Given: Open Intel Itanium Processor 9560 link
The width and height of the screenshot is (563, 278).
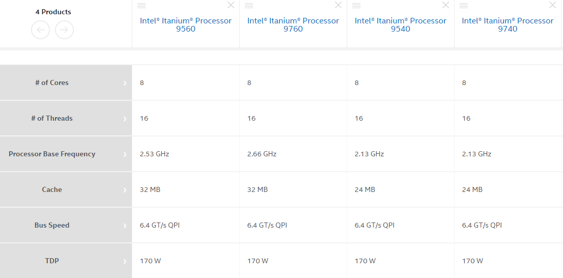Looking at the screenshot, I should 186,24.
